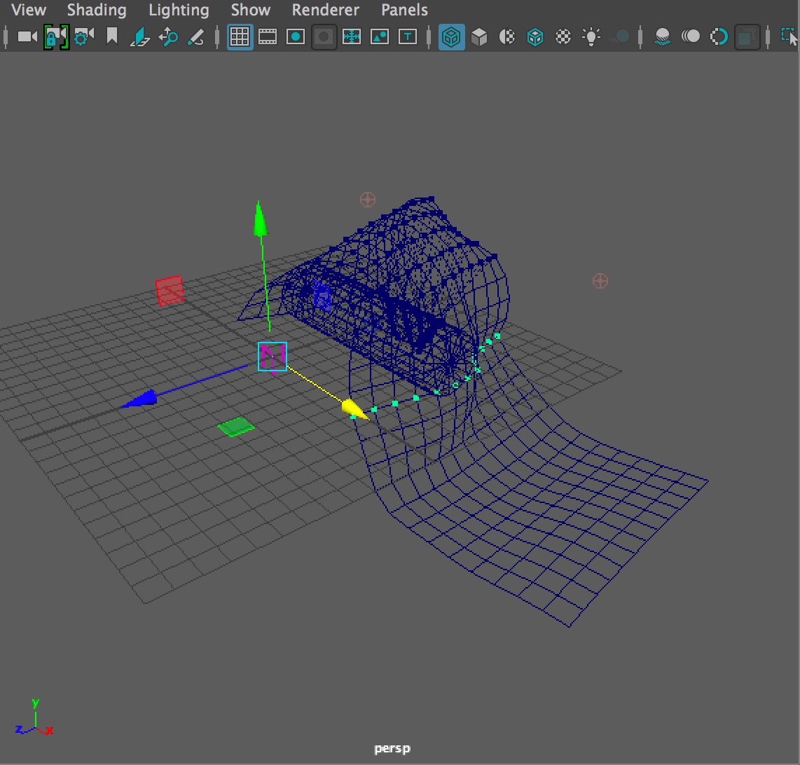Open the Panels menu
800x765 pixels.
click(x=404, y=10)
